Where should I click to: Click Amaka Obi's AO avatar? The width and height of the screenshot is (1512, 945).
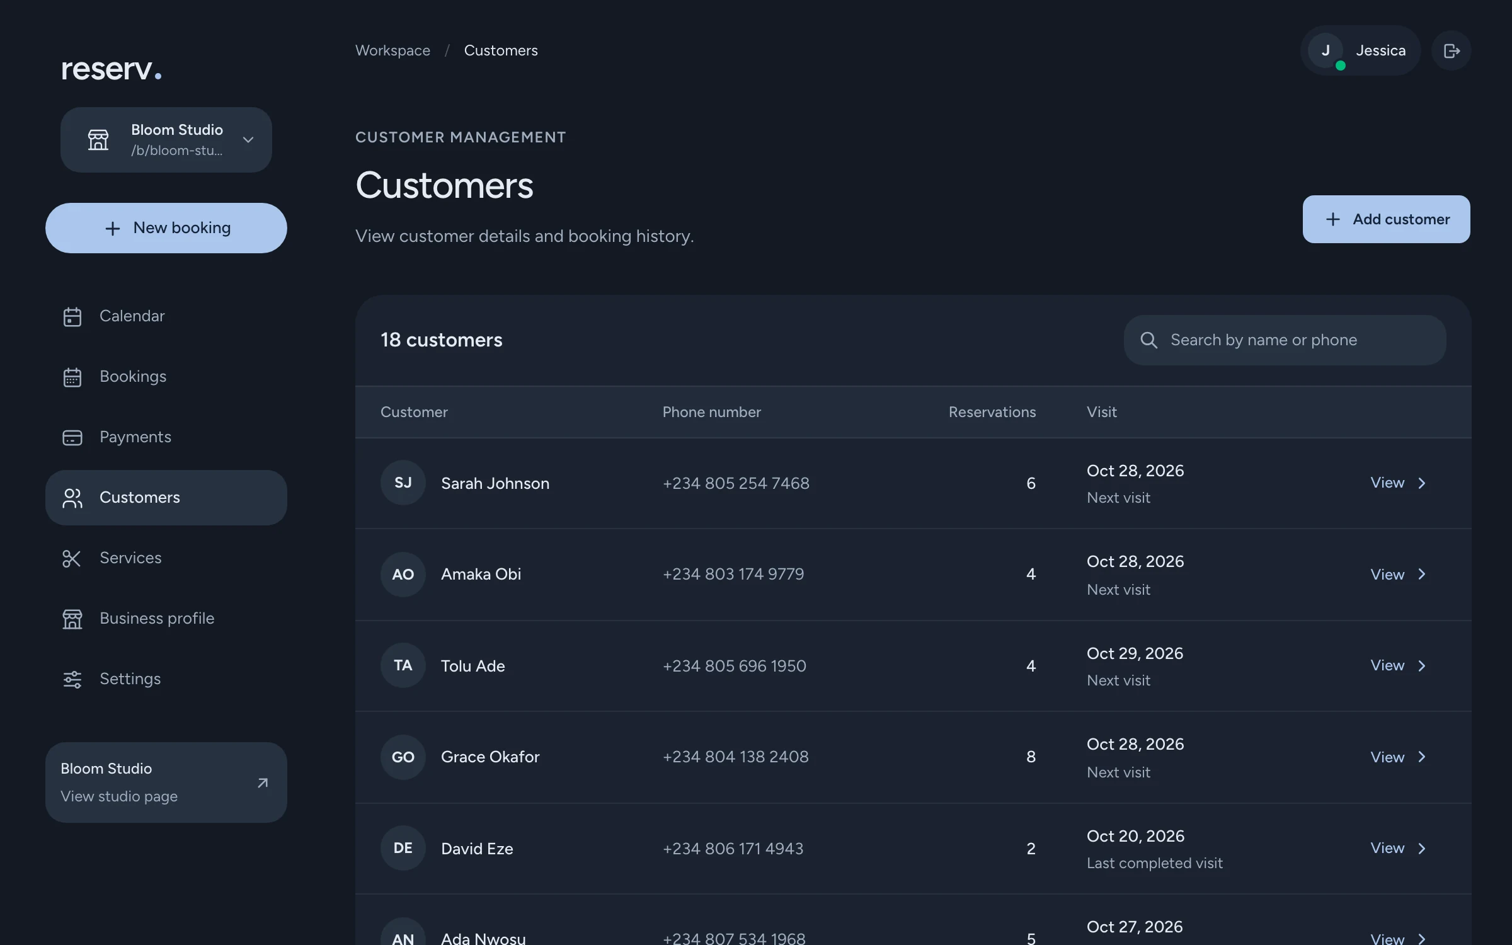tap(403, 575)
